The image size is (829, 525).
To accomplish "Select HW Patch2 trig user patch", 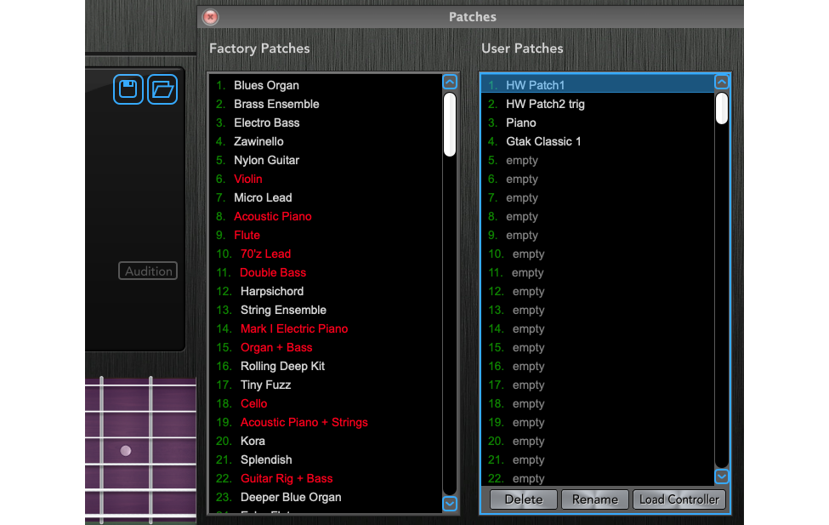I will (545, 104).
